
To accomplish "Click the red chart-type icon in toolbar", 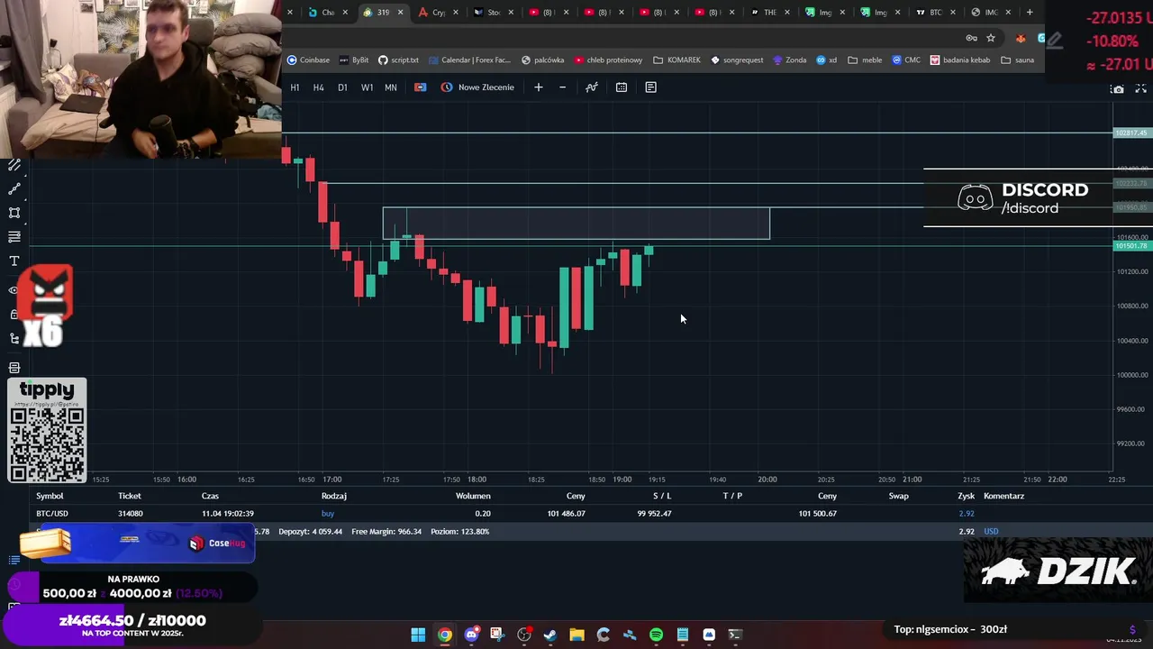I will 420,87.
